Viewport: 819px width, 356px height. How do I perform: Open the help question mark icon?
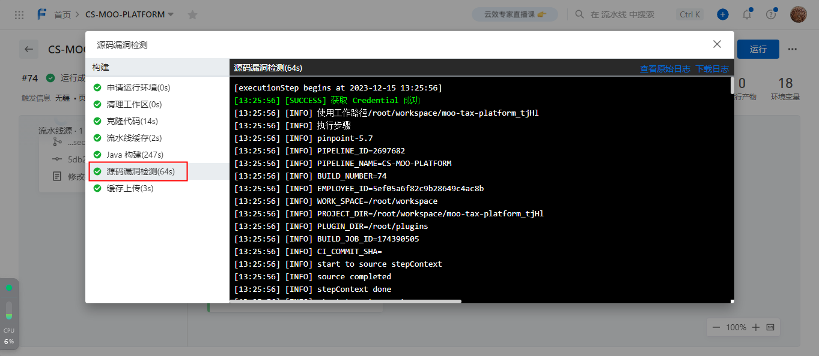pos(771,14)
